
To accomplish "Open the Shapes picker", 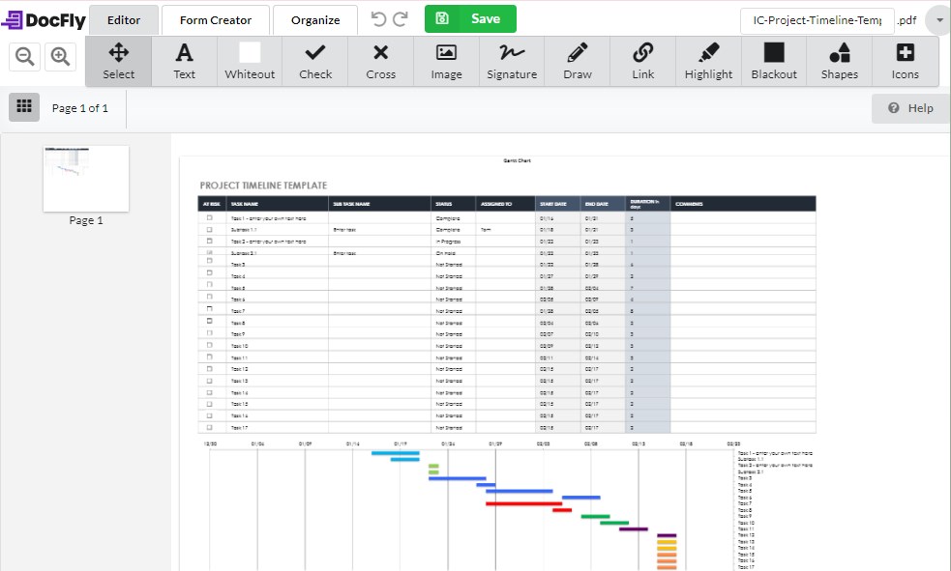I will (x=840, y=61).
